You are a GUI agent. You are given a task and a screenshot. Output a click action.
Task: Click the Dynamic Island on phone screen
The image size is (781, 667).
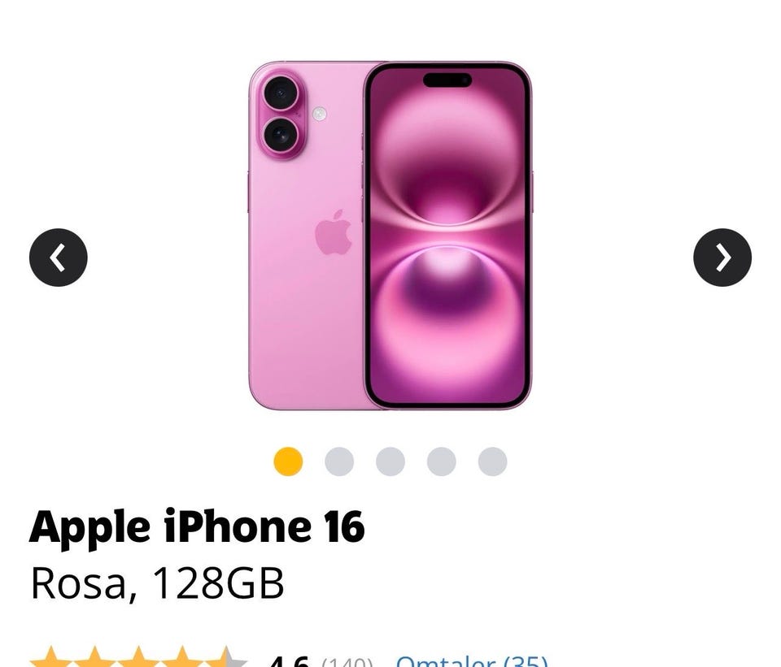(447, 80)
